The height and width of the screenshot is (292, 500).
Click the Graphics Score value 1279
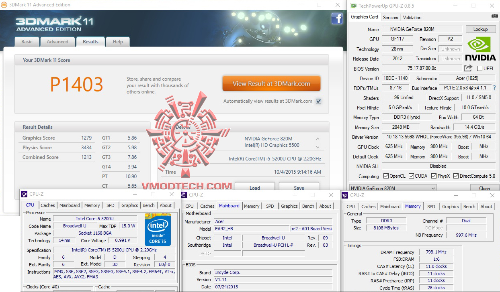[x=86, y=138]
